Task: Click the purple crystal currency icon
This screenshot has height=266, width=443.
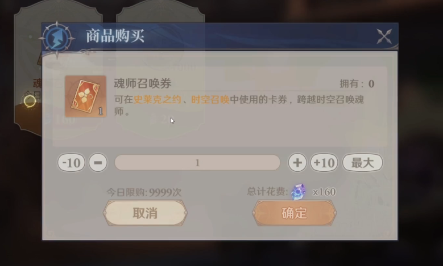Action: pyautogui.click(x=299, y=192)
